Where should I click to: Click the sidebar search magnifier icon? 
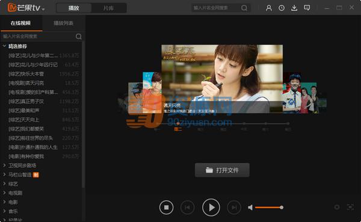(78, 36)
